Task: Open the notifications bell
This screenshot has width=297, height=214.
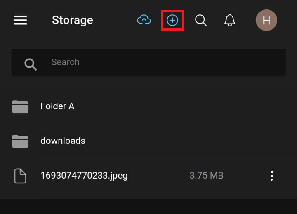Action: (229, 20)
